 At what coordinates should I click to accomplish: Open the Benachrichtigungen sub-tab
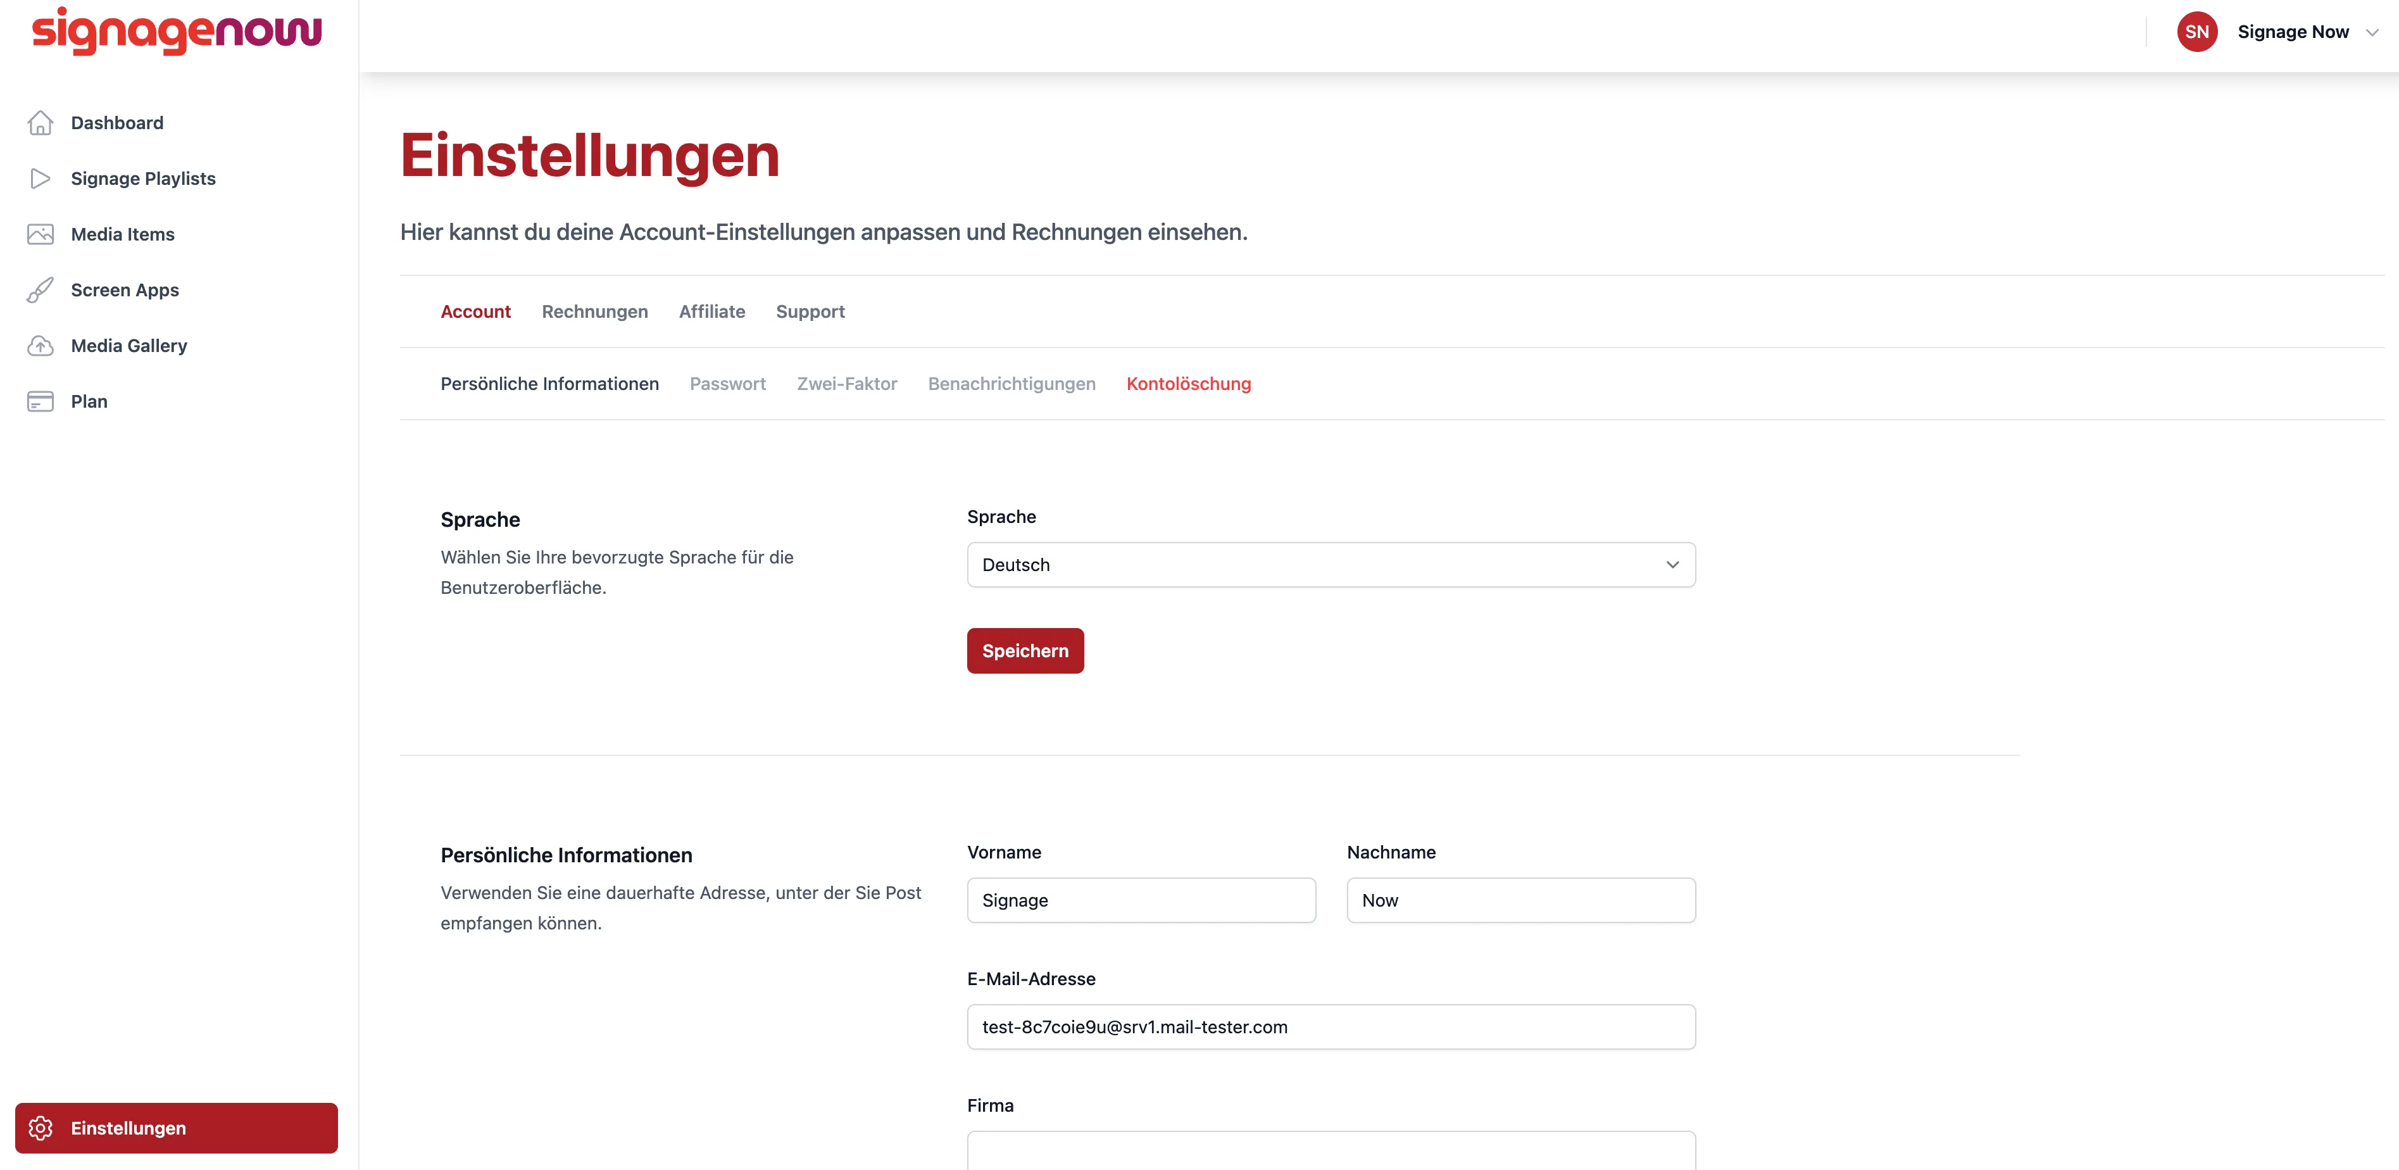tap(1012, 384)
